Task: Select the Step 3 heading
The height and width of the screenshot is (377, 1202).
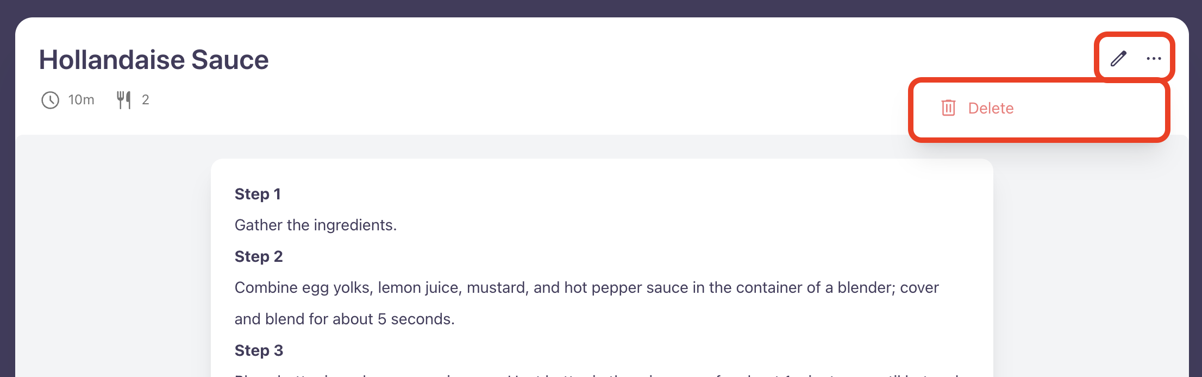Action: coord(259,350)
